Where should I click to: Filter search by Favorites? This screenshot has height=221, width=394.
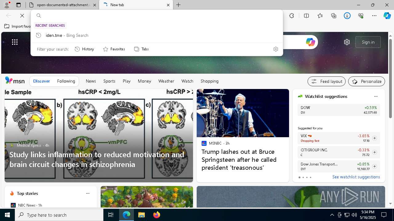114,49
